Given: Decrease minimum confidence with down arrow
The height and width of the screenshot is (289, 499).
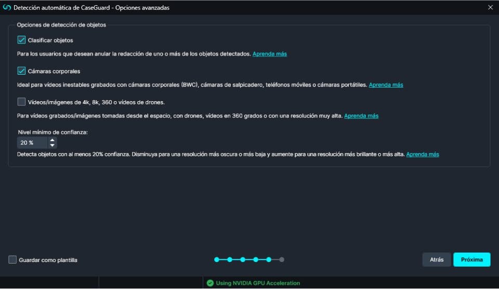Looking at the screenshot, I should [x=52, y=146].
